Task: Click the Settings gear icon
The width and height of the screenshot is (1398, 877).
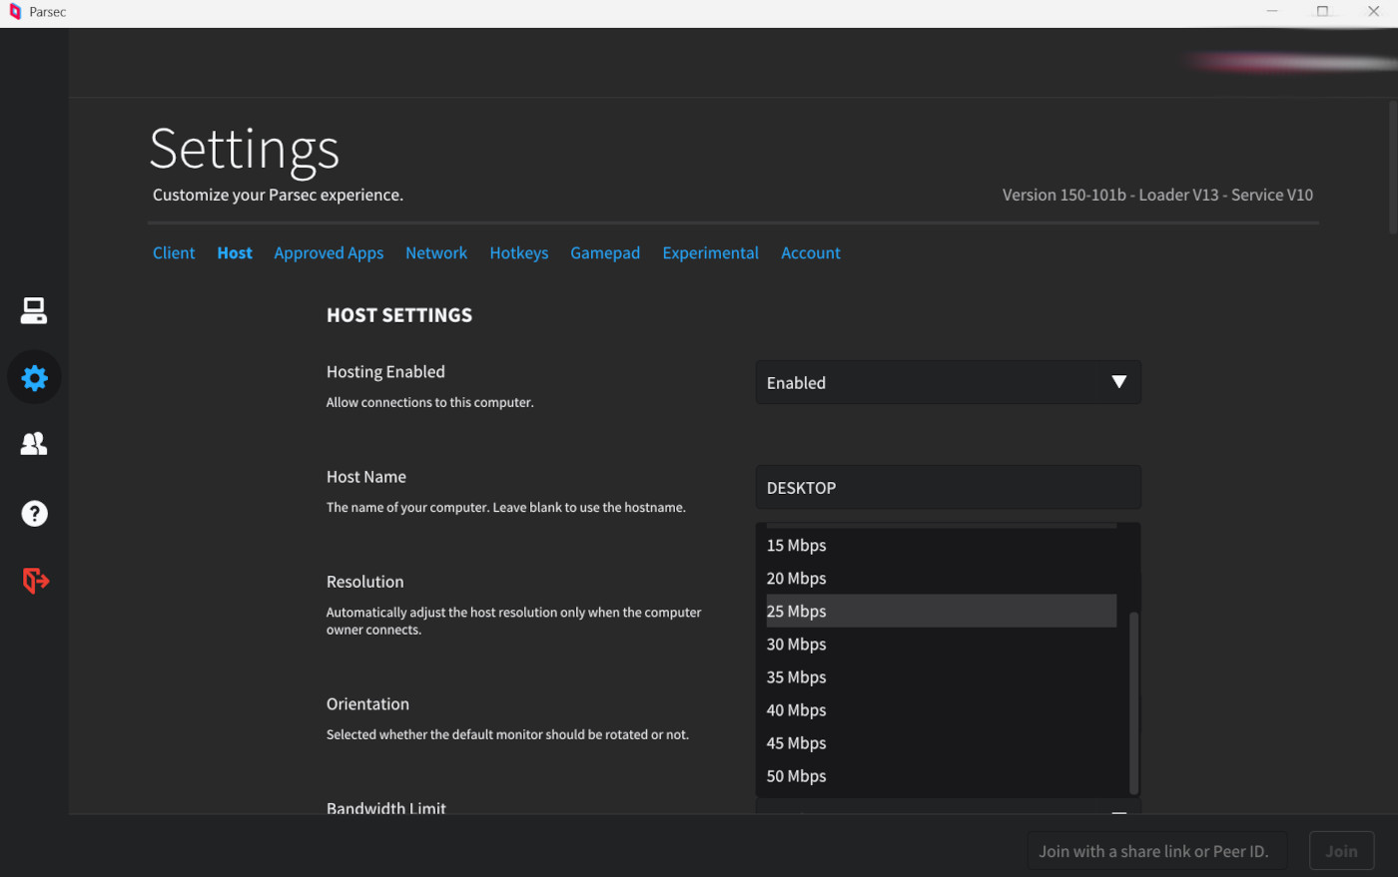Action: [34, 378]
